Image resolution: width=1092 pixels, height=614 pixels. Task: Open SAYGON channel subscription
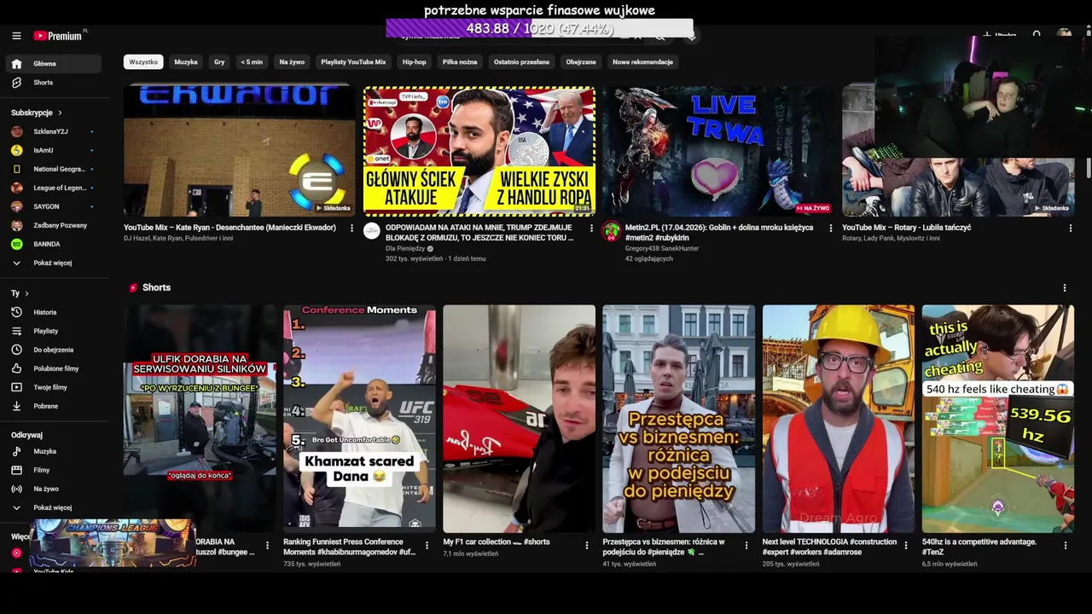pos(54,206)
